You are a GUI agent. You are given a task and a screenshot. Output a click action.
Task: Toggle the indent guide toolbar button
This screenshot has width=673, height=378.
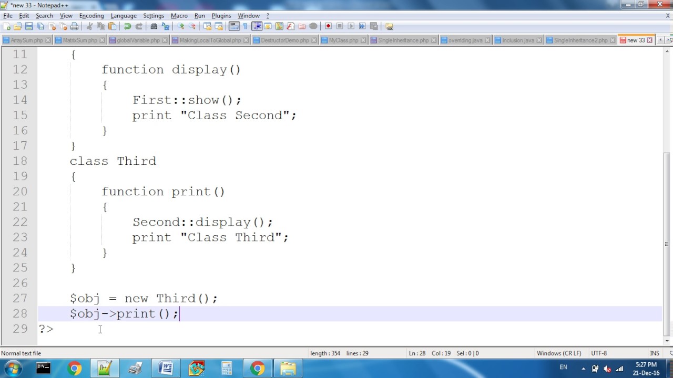(258, 26)
